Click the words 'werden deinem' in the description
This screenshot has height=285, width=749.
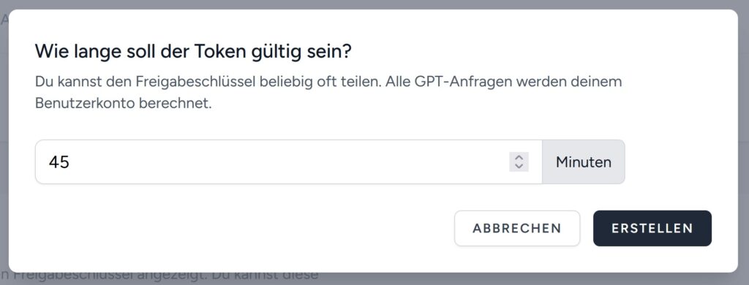coord(579,82)
